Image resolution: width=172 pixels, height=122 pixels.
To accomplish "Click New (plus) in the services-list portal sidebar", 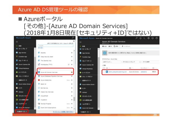I will (x=19, y=46).
